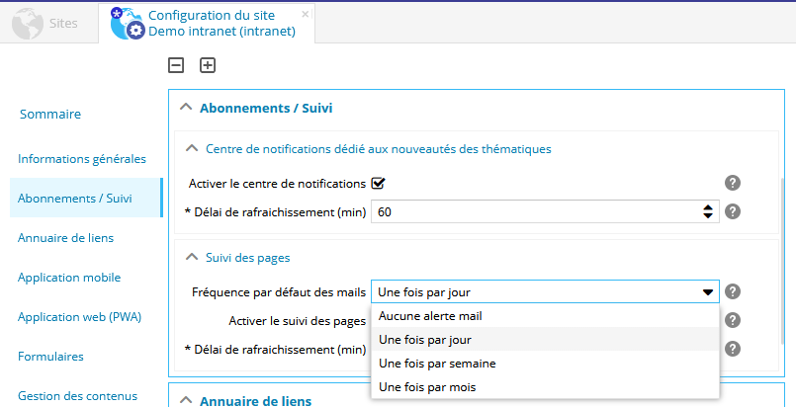Collapse the Abonnements / Suivi section
This screenshot has height=407, width=796.
[185, 108]
